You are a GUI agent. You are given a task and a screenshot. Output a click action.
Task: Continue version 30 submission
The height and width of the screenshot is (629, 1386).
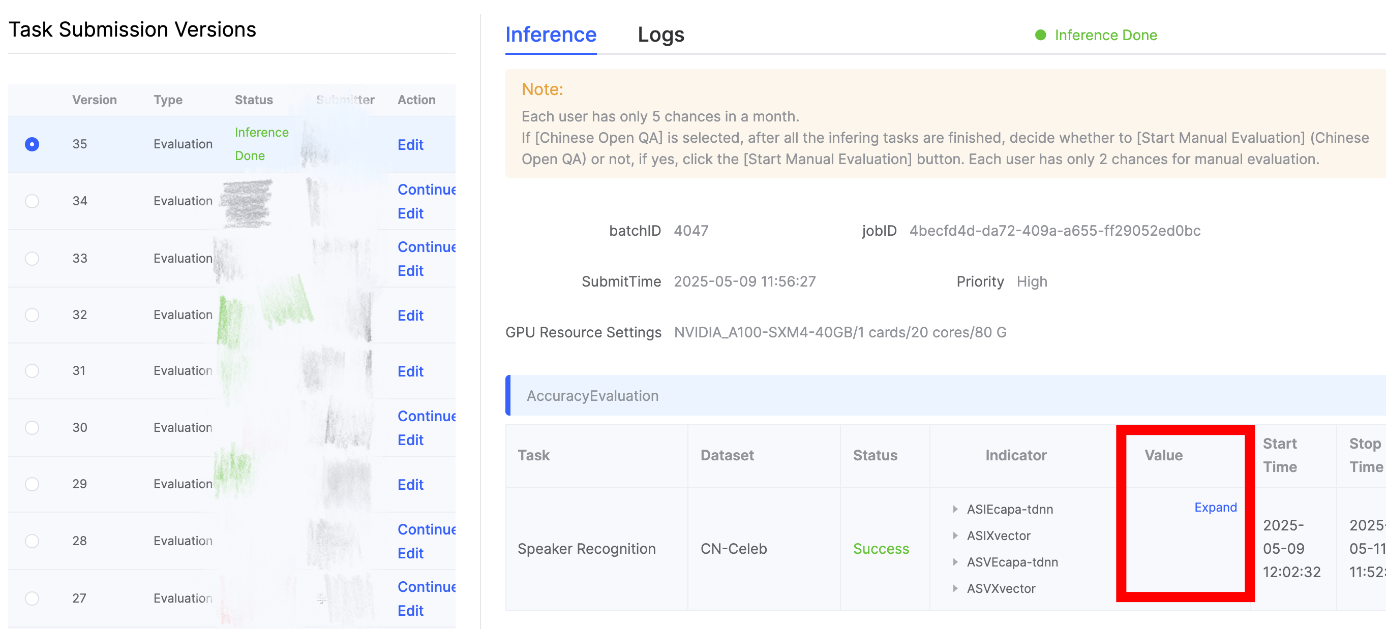coord(426,416)
